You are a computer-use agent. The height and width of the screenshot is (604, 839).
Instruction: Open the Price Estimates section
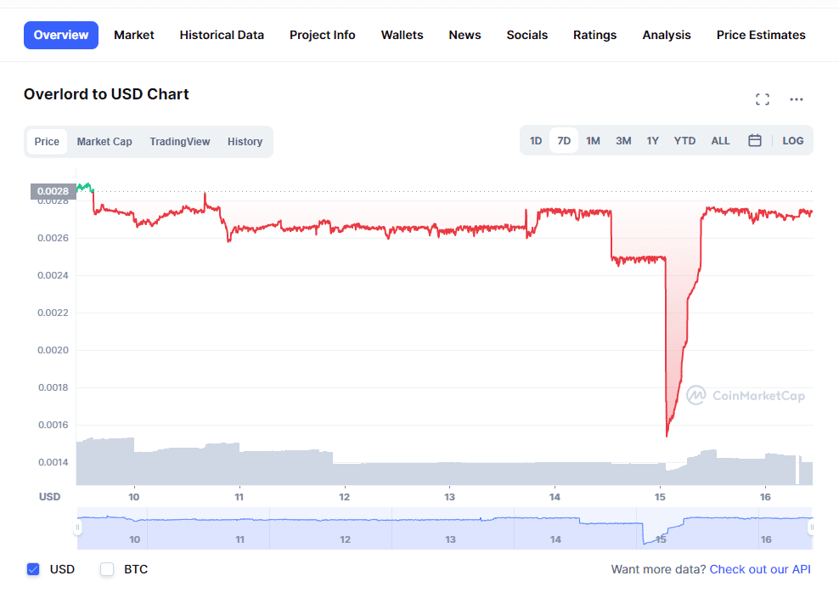(760, 35)
